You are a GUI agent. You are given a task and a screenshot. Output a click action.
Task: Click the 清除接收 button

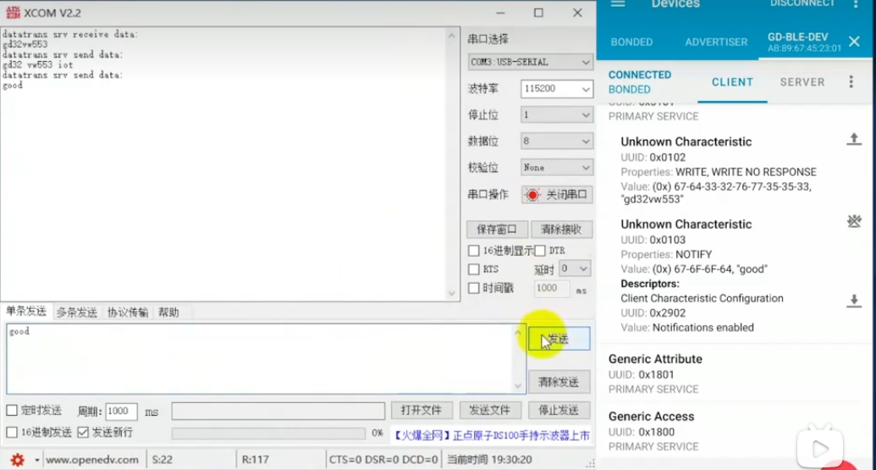pos(560,229)
